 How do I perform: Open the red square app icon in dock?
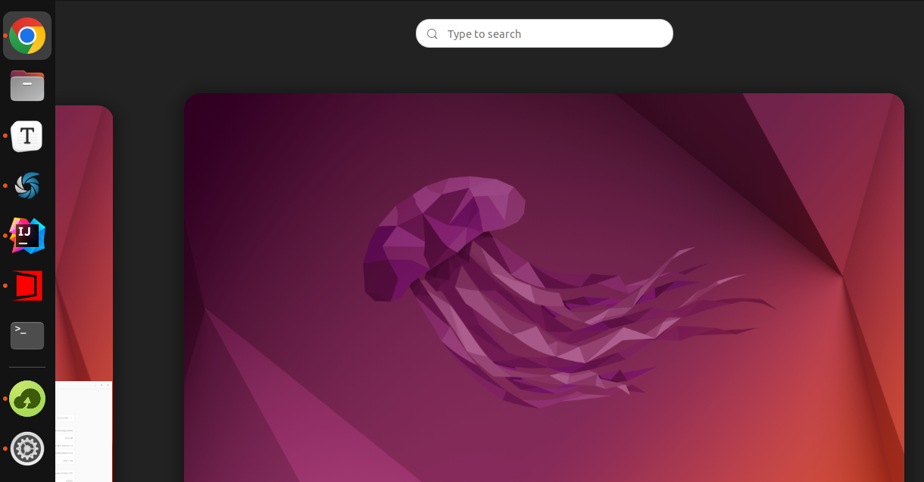[x=27, y=286]
